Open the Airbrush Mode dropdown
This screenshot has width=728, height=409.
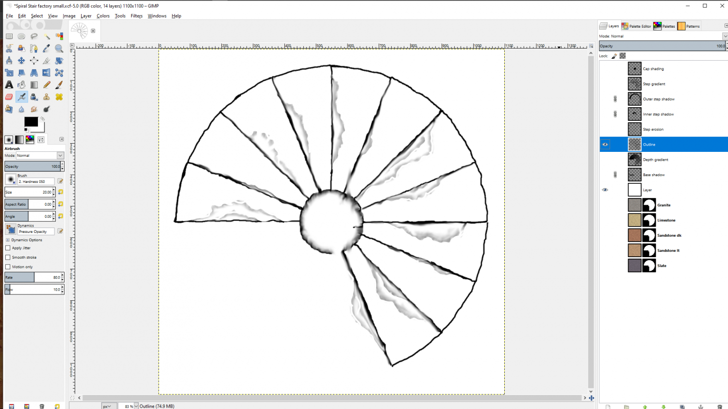[x=40, y=155]
